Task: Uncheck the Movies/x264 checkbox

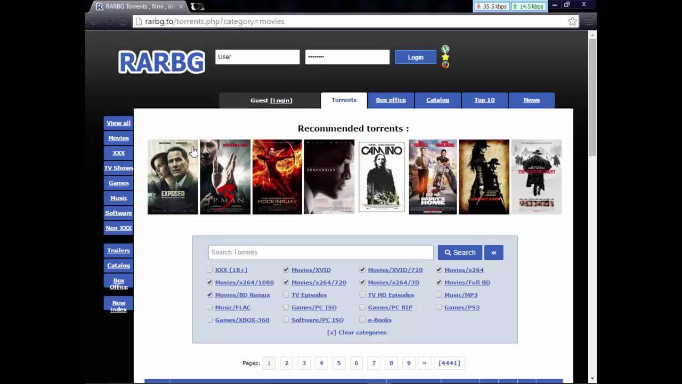Action: (439, 270)
